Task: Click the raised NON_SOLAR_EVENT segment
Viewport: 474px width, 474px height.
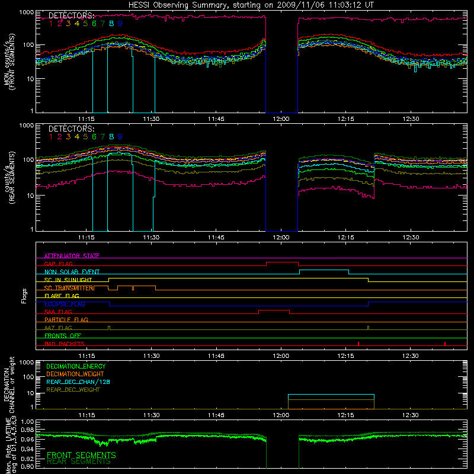Action: [324, 270]
